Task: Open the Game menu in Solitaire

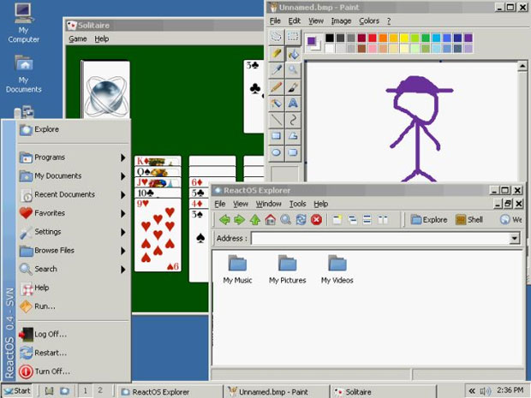Action: [x=78, y=39]
